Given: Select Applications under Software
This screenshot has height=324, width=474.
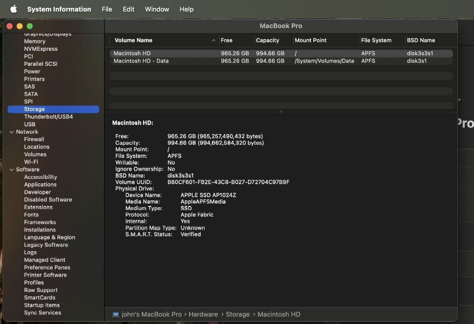Looking at the screenshot, I should (x=40, y=185).
